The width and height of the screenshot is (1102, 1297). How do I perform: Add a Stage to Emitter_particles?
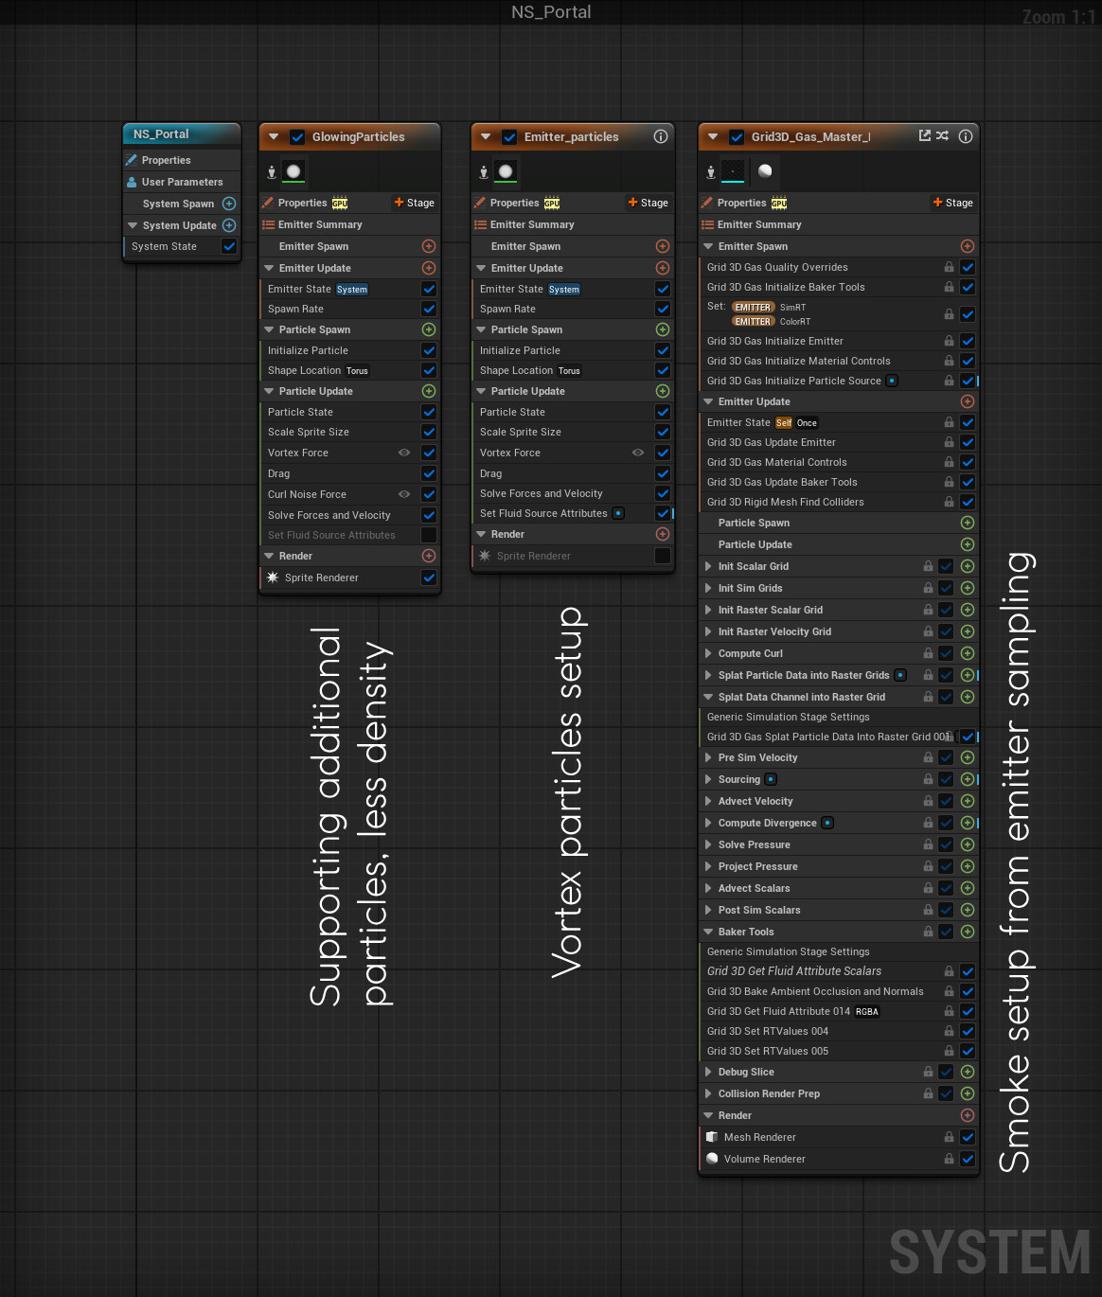coord(648,203)
